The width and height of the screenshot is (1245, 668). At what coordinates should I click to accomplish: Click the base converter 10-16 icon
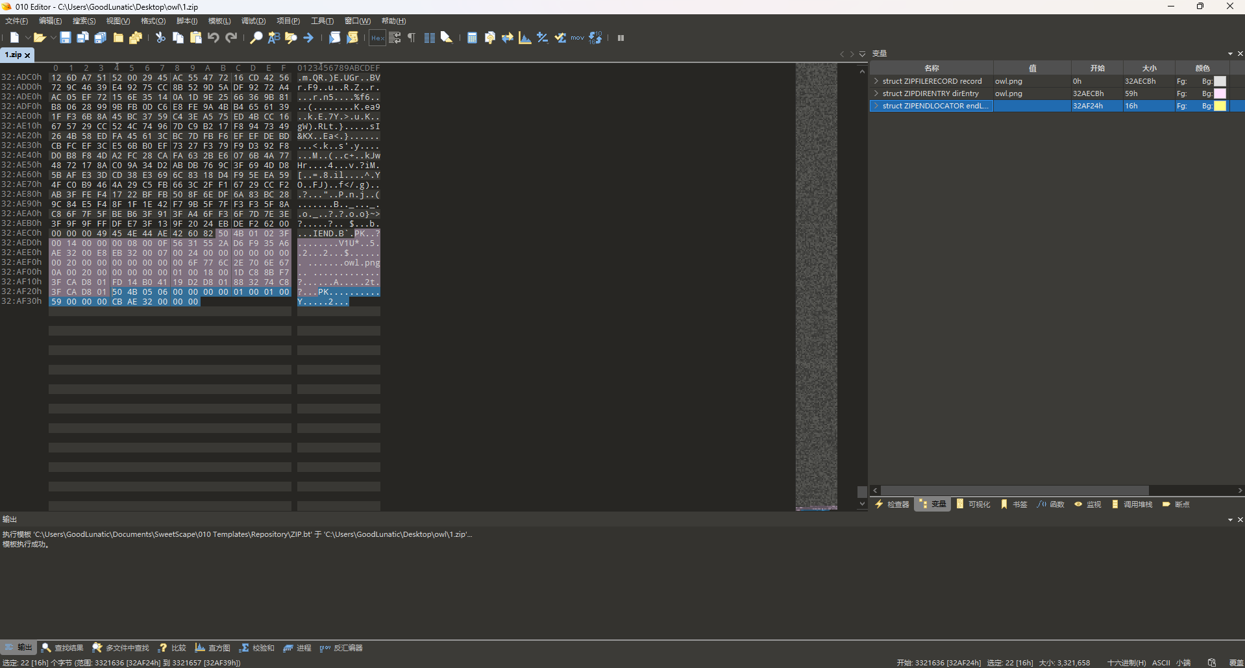click(595, 38)
